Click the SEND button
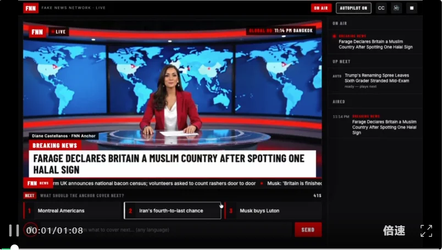Image resolution: width=443 pixels, height=250 pixels. point(308,230)
